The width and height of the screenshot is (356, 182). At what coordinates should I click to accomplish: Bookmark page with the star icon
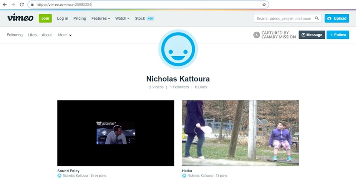pos(264,4)
